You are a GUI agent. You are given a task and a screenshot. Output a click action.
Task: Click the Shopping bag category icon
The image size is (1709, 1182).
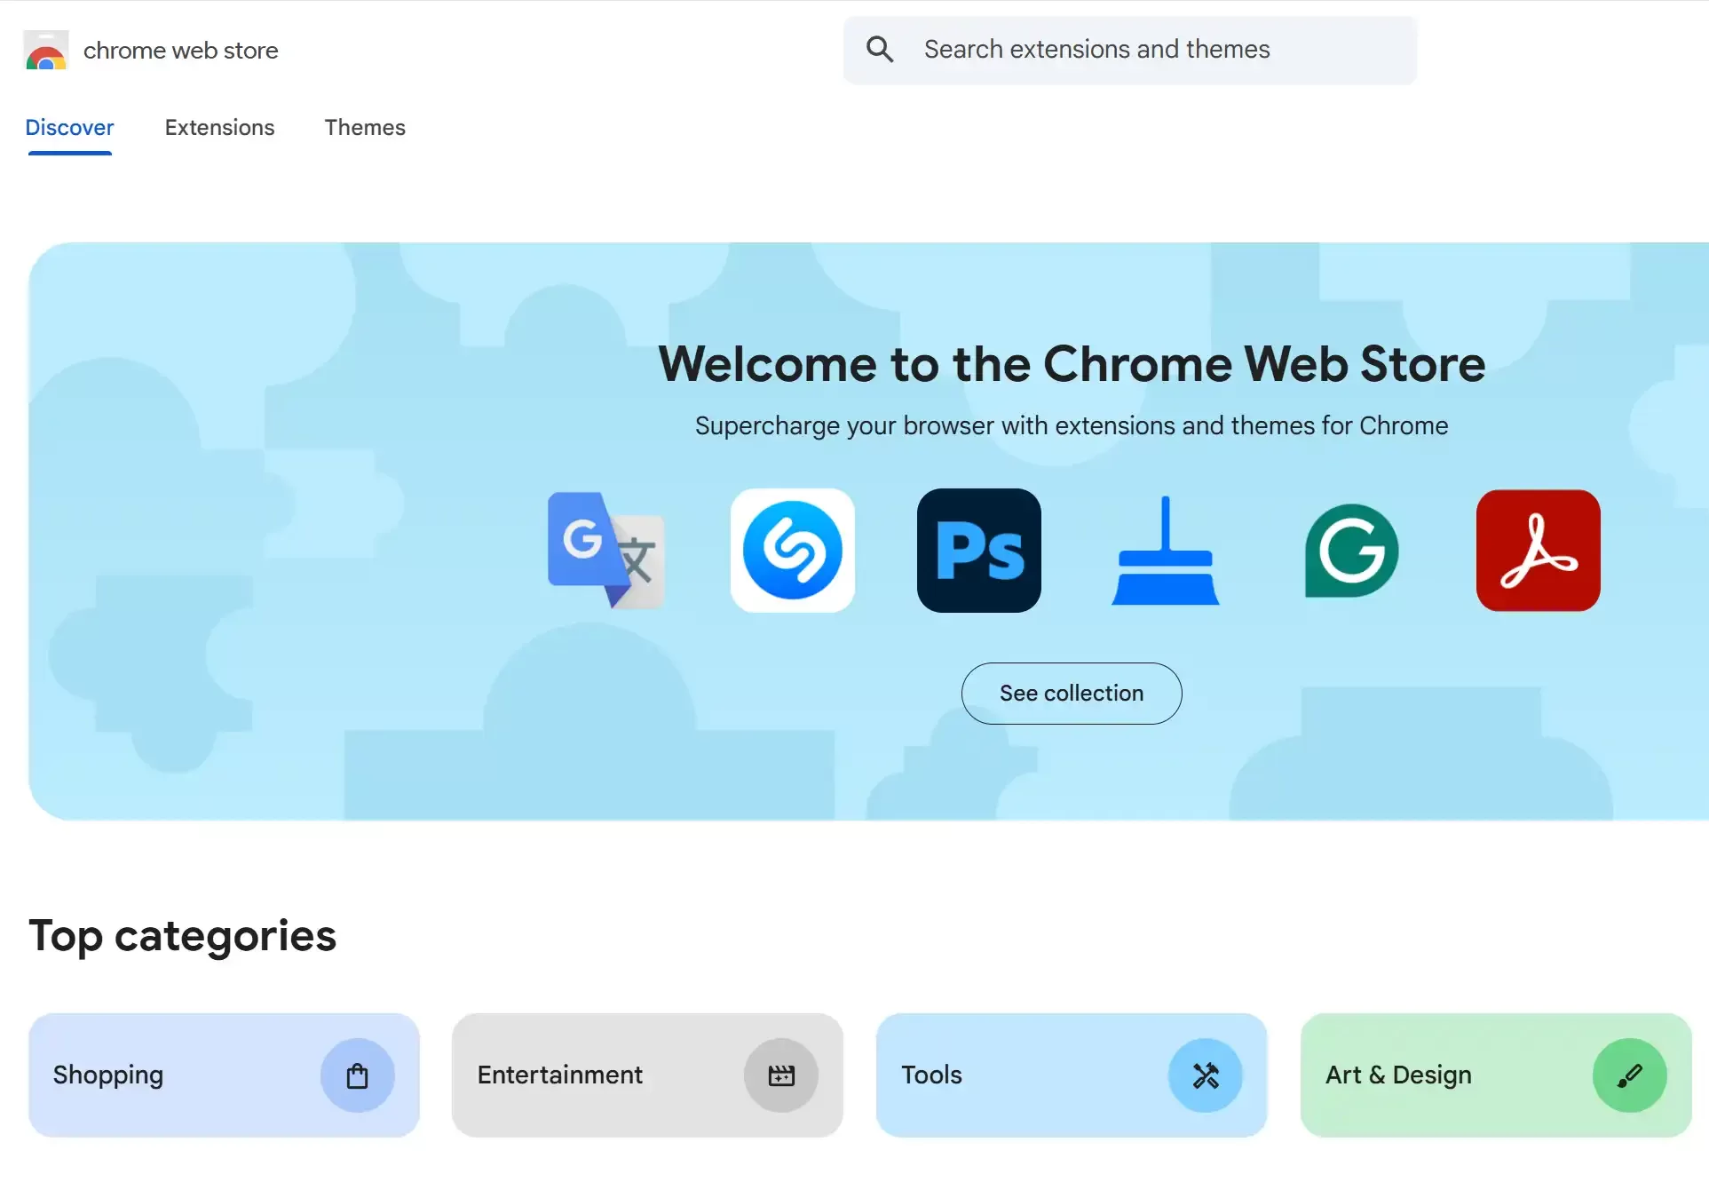pos(358,1075)
